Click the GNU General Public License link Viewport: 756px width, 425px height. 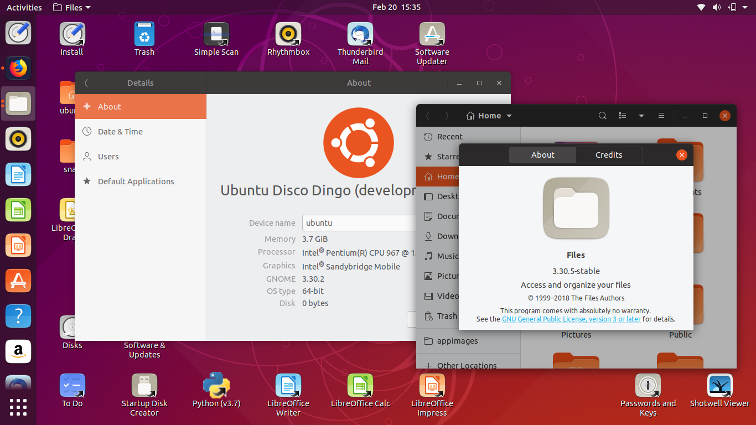coord(571,319)
